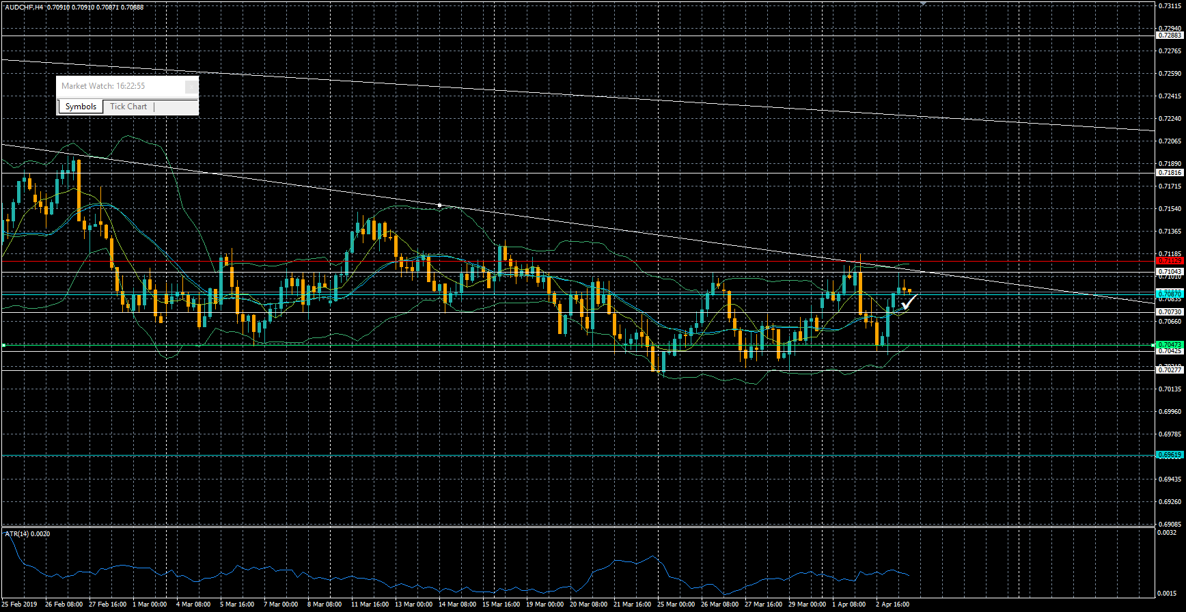Click the cyan 0.70870 current price label
The width and height of the screenshot is (1186, 612).
pos(1170,293)
